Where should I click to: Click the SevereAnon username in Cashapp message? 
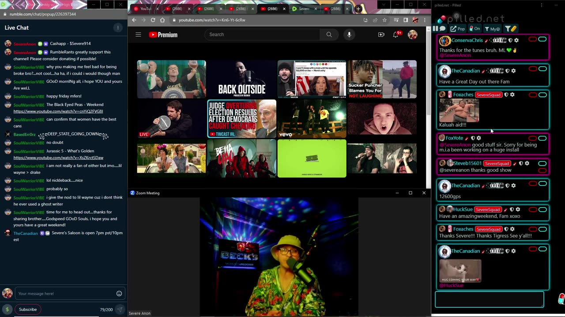click(25, 44)
